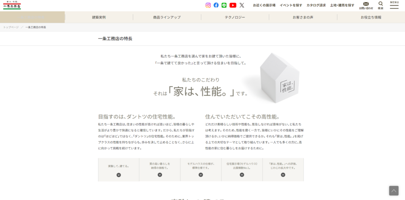The height and width of the screenshot is (200, 405).
Task: Open the 建築実例 navigation tab
Action: point(99,17)
